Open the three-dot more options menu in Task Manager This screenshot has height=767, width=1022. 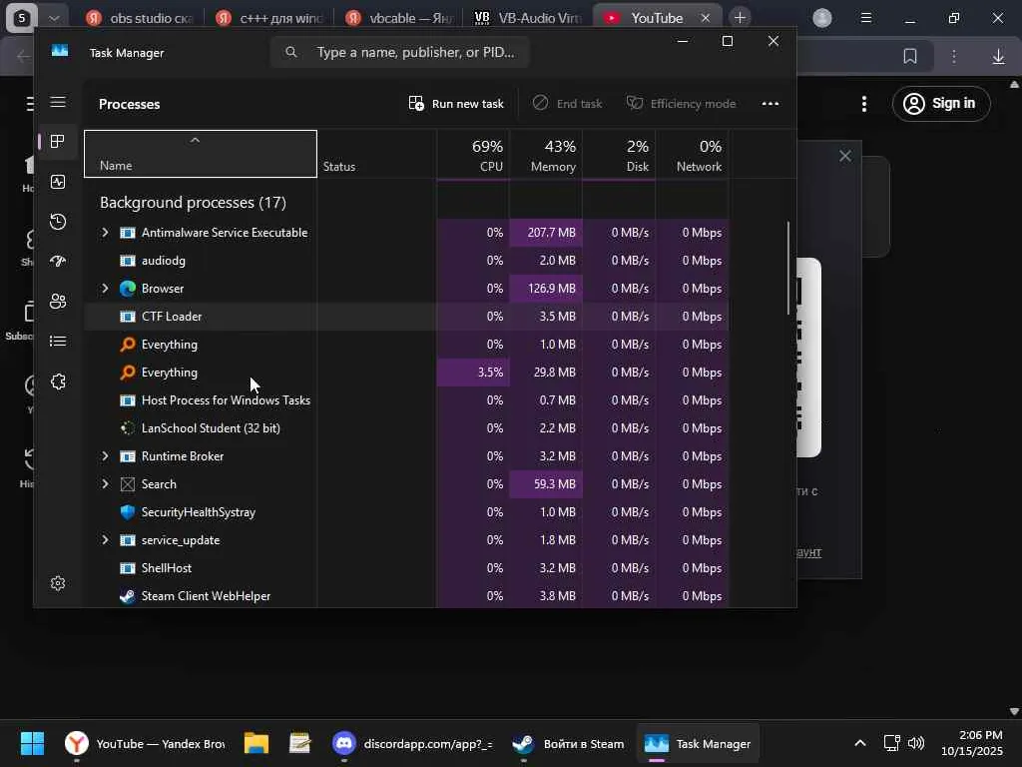point(770,104)
